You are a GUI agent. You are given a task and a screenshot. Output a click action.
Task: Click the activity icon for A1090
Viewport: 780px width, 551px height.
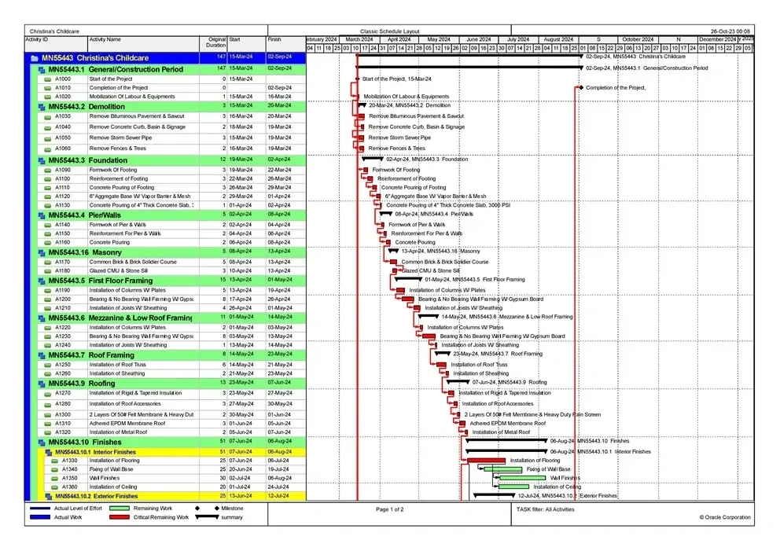pos(48,170)
